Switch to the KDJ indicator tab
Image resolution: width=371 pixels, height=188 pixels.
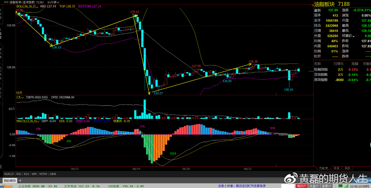point(26,174)
